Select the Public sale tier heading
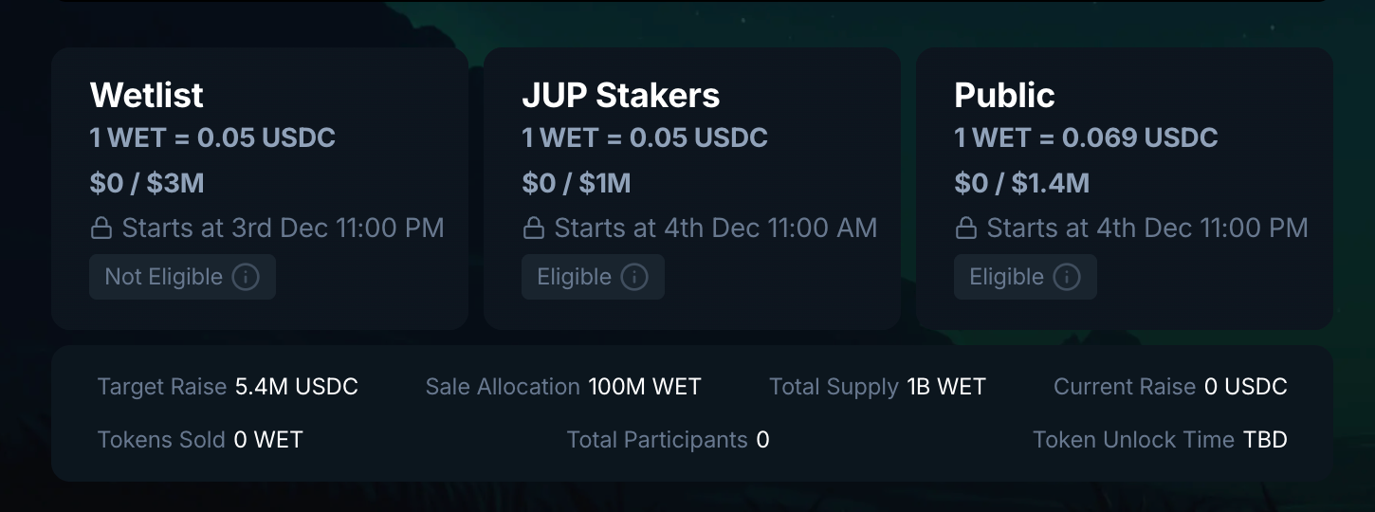1375x512 pixels. click(1004, 95)
